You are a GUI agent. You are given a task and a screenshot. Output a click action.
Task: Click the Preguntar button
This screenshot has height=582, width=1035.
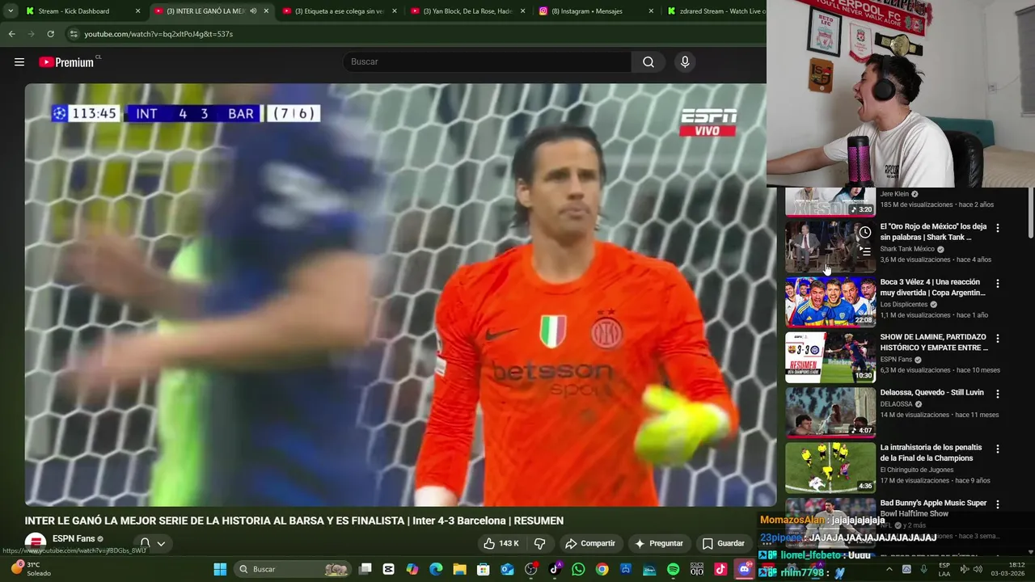tap(659, 543)
